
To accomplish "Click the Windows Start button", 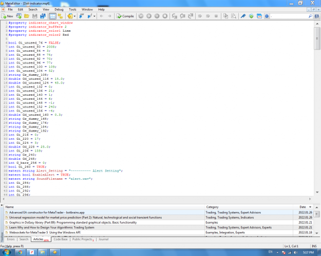I will [x=7, y=252].
